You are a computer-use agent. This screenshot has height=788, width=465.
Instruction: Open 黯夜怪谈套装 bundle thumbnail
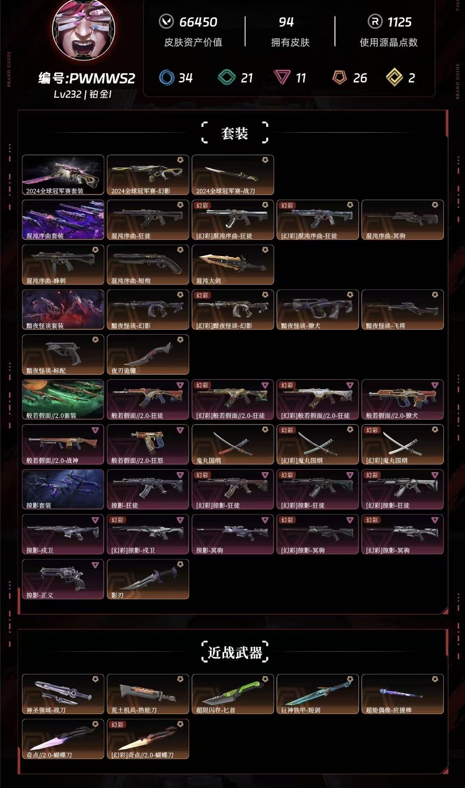[x=63, y=310]
